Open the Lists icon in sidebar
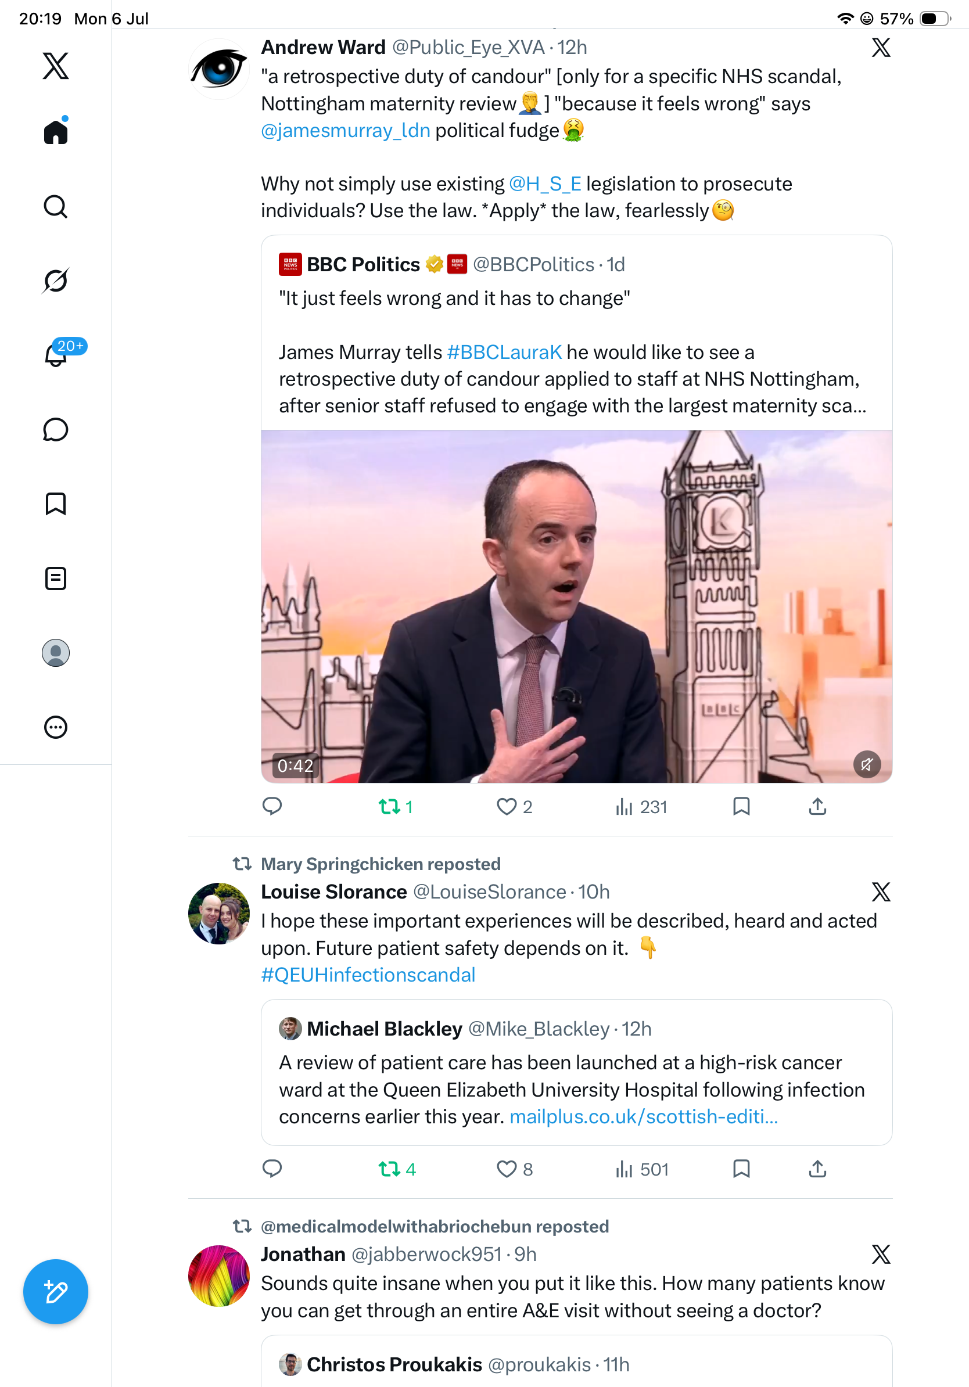The width and height of the screenshot is (969, 1387). point(56,578)
